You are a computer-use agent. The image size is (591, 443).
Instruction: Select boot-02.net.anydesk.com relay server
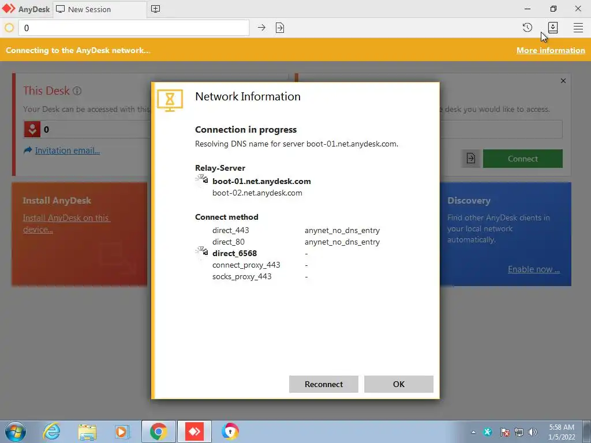[x=257, y=193]
